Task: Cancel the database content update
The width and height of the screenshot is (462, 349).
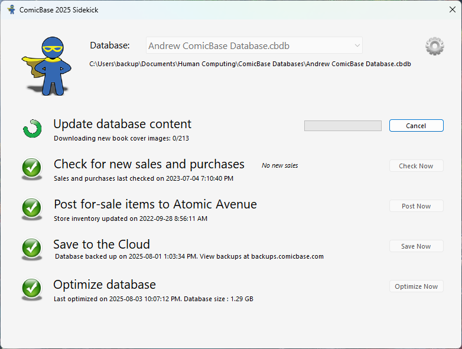Action: click(416, 126)
